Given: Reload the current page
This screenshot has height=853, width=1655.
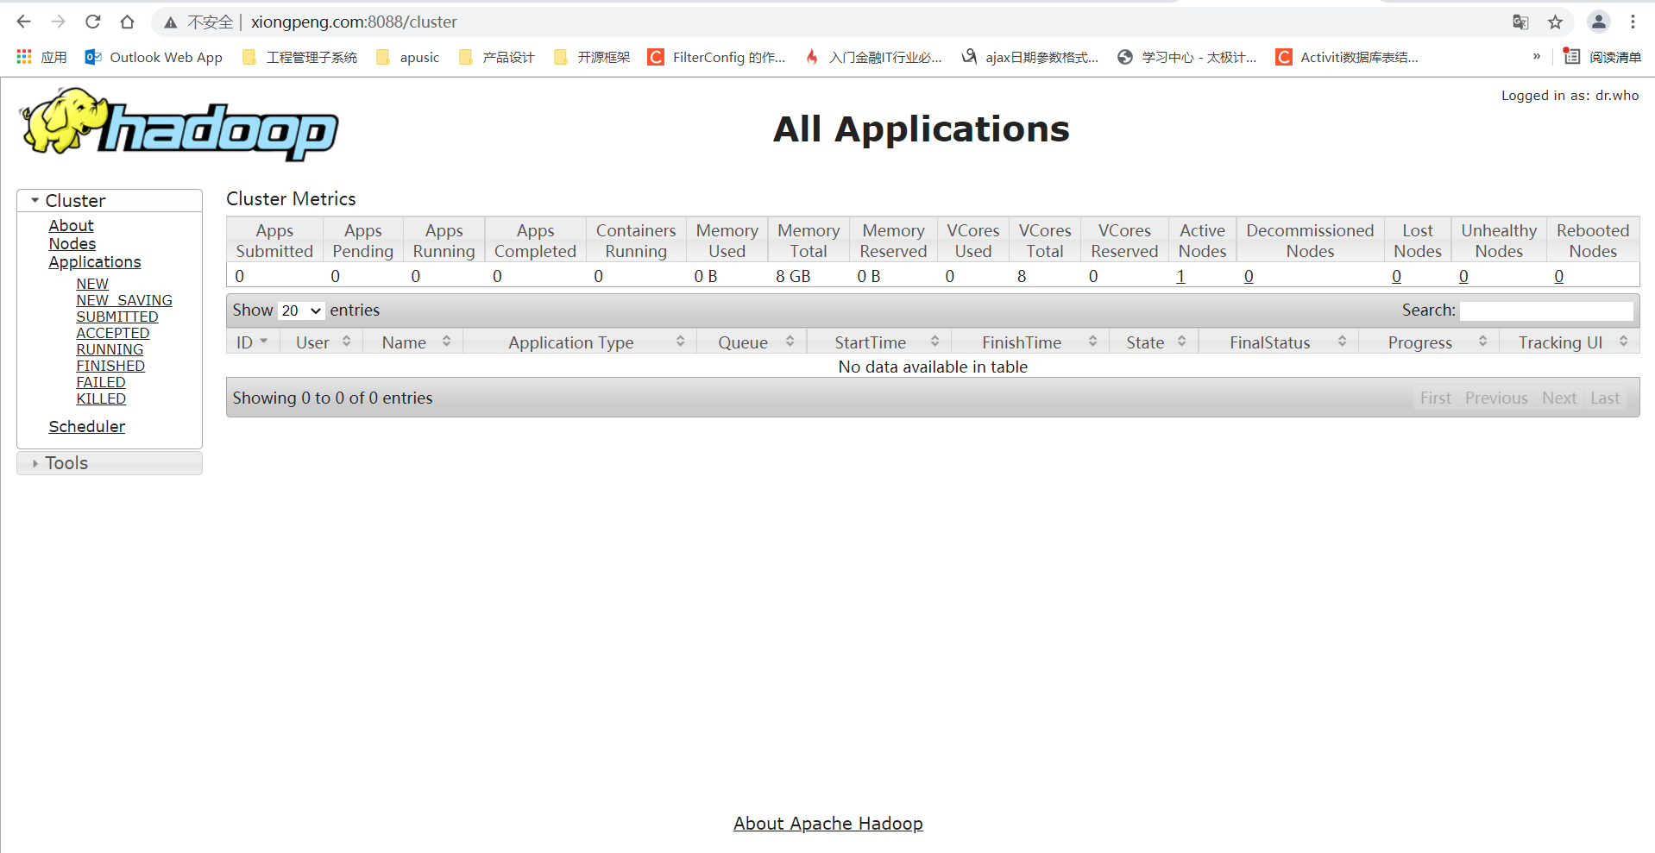Looking at the screenshot, I should click(x=92, y=22).
